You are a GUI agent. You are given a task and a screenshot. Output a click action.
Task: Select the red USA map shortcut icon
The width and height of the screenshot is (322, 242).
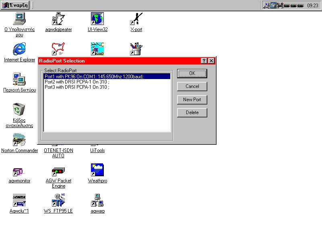[x=58, y=49]
